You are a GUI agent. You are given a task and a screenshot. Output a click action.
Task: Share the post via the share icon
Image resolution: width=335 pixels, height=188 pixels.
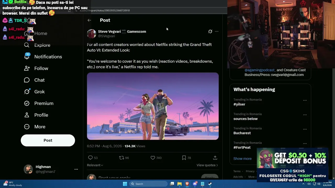tap(215, 158)
